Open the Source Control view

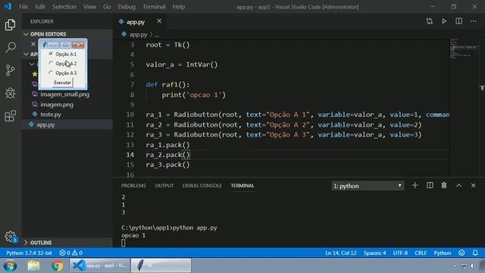pyautogui.click(x=10, y=71)
